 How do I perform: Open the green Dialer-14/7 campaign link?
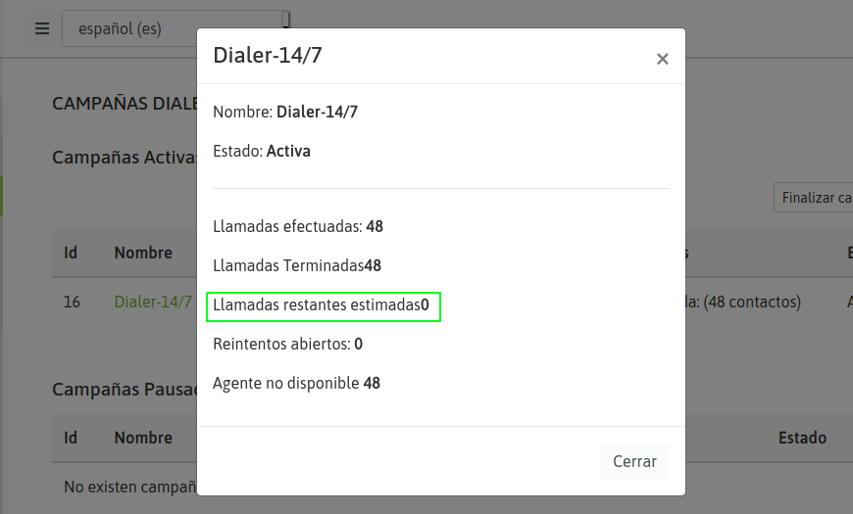click(x=153, y=302)
